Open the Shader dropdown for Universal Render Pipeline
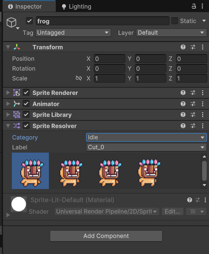 click(107, 212)
